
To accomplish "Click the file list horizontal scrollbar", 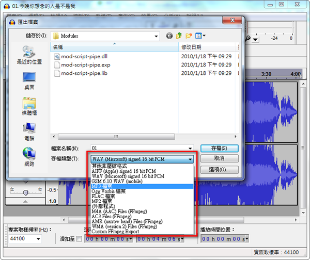I will [116, 137].
